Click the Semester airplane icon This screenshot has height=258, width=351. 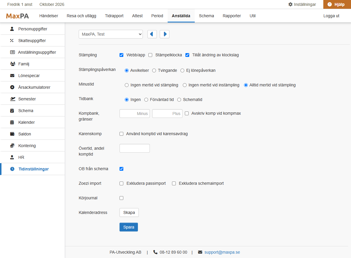pyautogui.click(x=13, y=99)
